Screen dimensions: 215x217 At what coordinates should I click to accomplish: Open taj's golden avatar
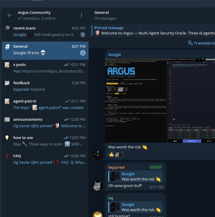pyautogui.click(x=97, y=215)
